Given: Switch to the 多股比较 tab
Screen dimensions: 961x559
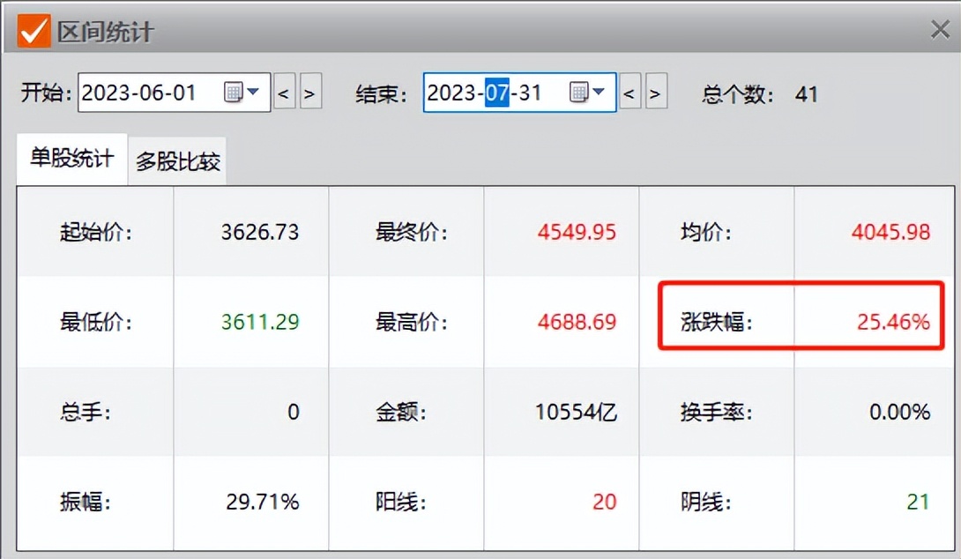Looking at the screenshot, I should pos(176,159).
